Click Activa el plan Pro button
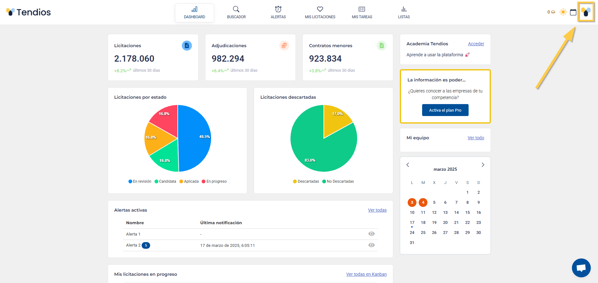Screen dimensions: 598x283 pyautogui.click(x=445, y=110)
